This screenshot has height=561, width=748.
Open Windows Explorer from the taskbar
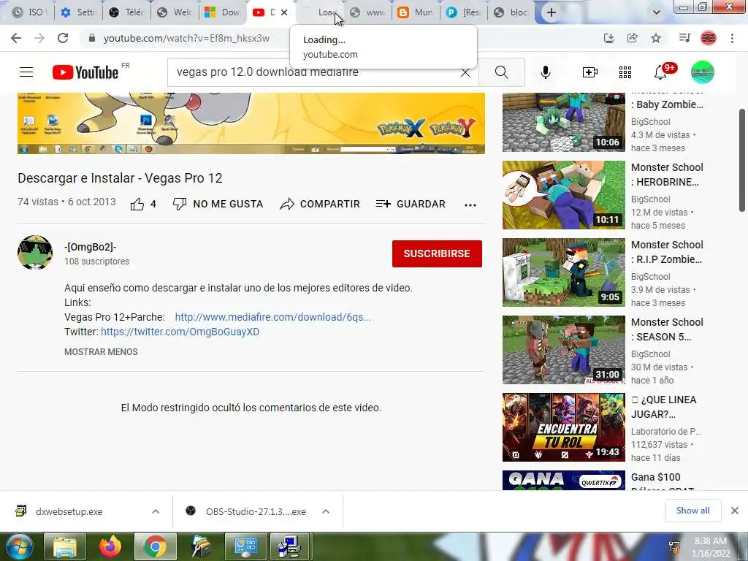click(x=65, y=546)
